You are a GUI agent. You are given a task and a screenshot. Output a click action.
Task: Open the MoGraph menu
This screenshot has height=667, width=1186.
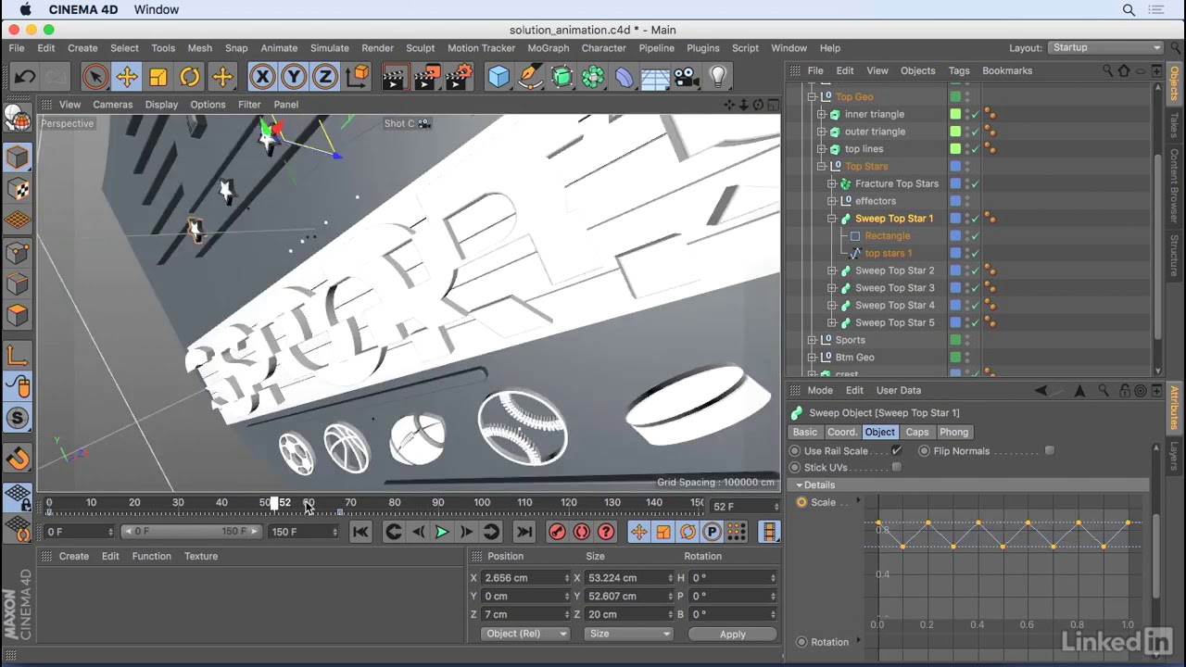click(549, 48)
